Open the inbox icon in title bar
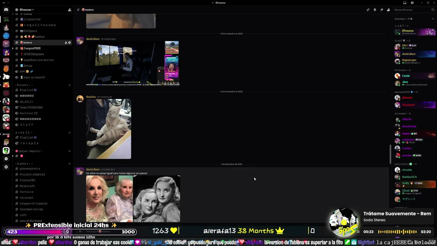Image resolution: width=437 pixels, height=246 pixels. (405, 3)
